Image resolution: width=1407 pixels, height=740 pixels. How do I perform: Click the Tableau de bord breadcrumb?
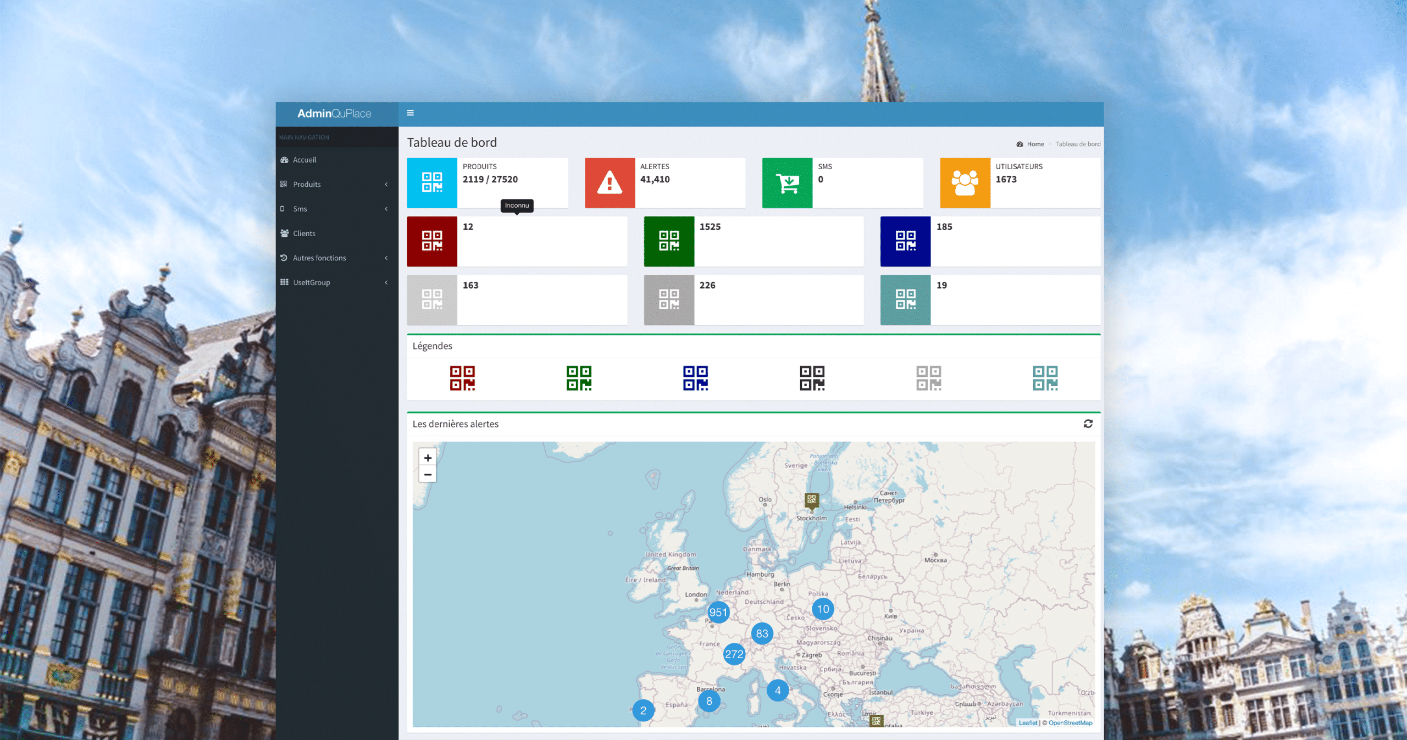(1078, 144)
